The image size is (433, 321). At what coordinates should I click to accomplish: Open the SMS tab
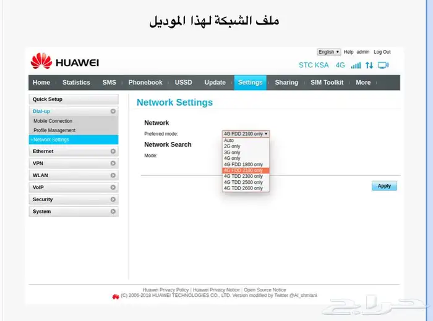pyautogui.click(x=109, y=82)
